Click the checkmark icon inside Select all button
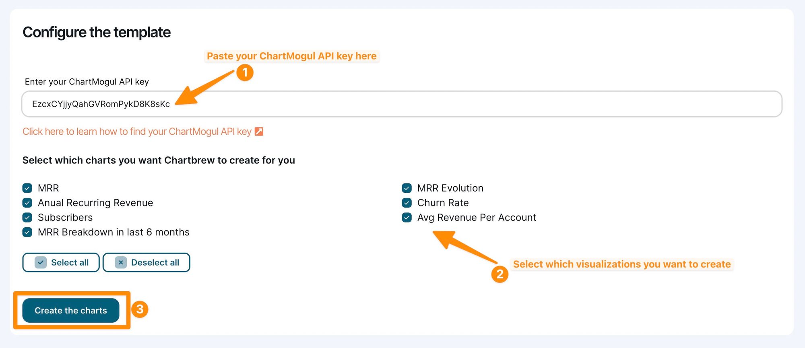 click(40, 262)
